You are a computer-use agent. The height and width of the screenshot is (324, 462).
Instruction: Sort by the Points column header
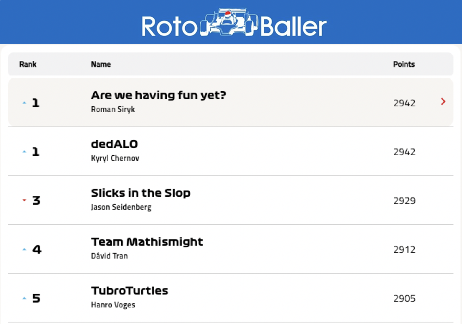point(404,64)
